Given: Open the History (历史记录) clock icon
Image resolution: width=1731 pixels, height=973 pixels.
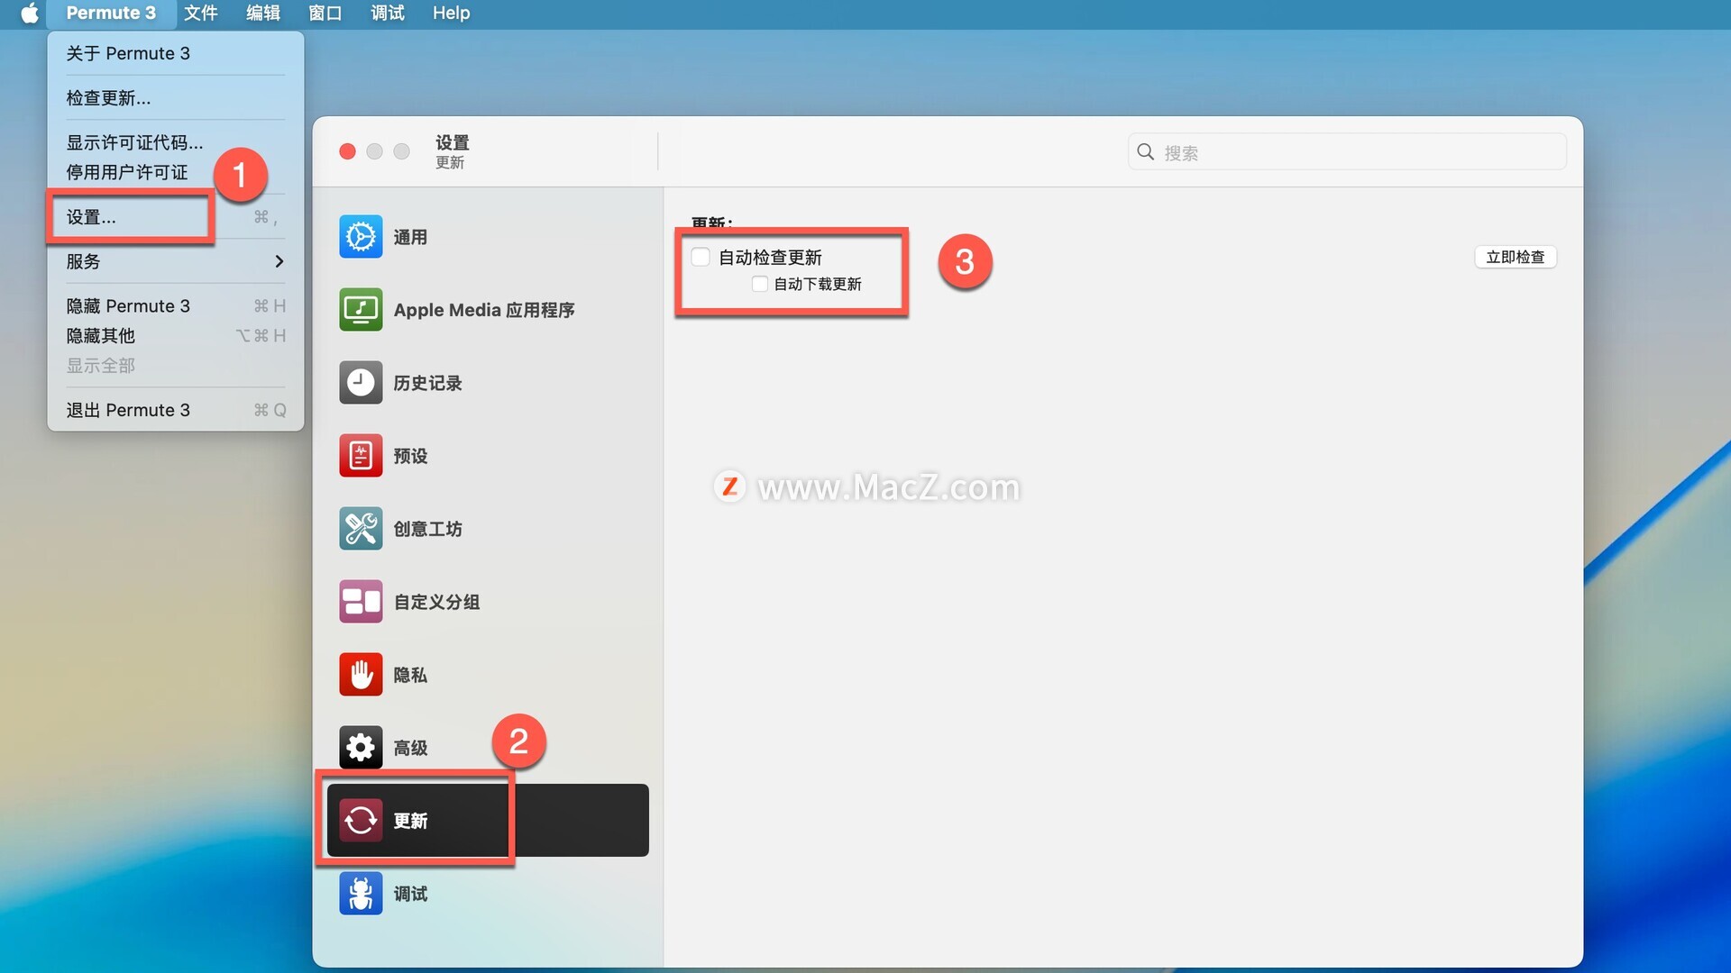Looking at the screenshot, I should pyautogui.click(x=361, y=383).
